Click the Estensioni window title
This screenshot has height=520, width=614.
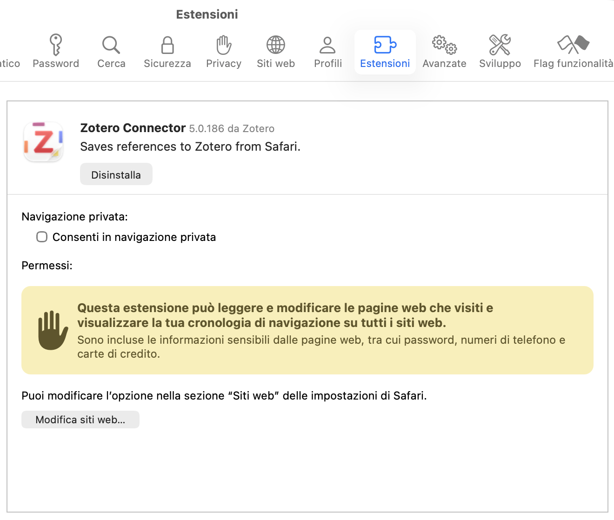click(207, 14)
